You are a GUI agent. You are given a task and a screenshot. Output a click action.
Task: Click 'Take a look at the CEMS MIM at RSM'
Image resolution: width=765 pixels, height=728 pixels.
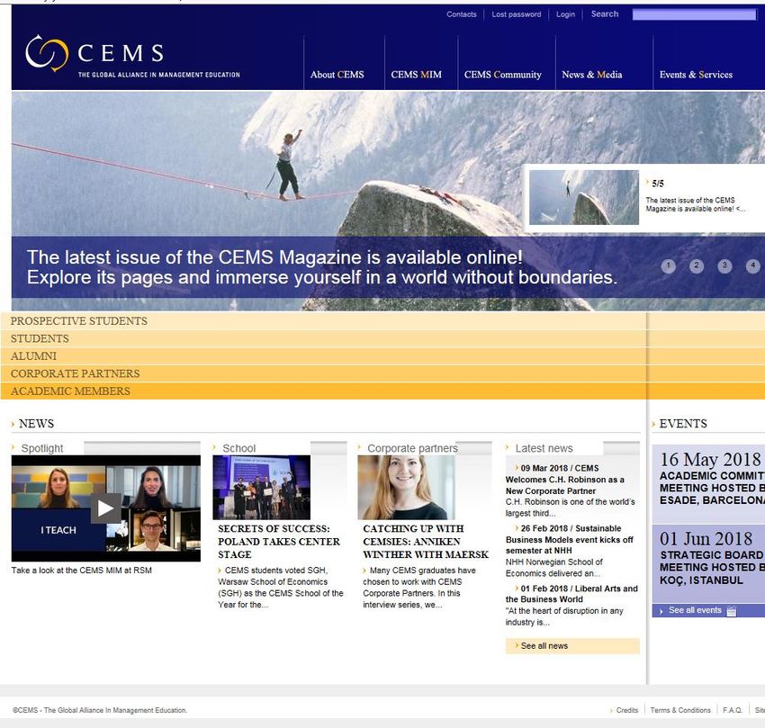(x=82, y=570)
